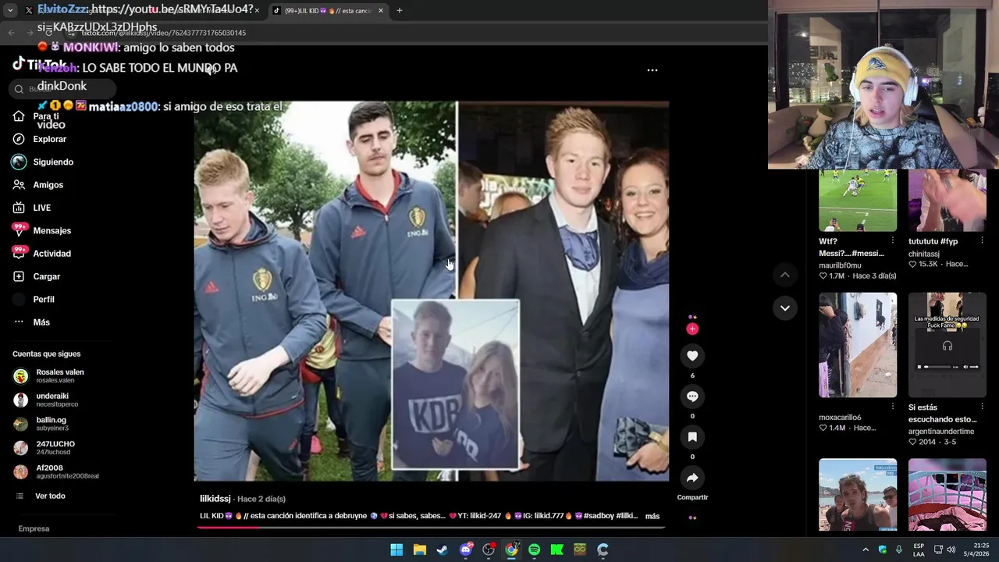The width and height of the screenshot is (999, 562).
Task: Open the Amigos page
Action: click(x=39, y=185)
